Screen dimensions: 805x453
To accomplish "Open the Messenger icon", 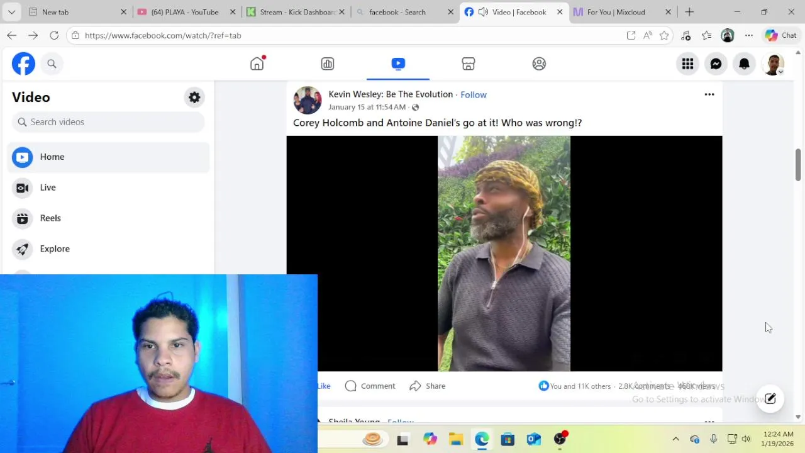I will pos(716,64).
